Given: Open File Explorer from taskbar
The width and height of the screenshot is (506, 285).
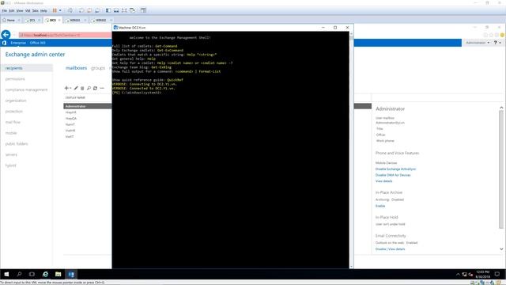Looking at the screenshot, I should point(58,274).
